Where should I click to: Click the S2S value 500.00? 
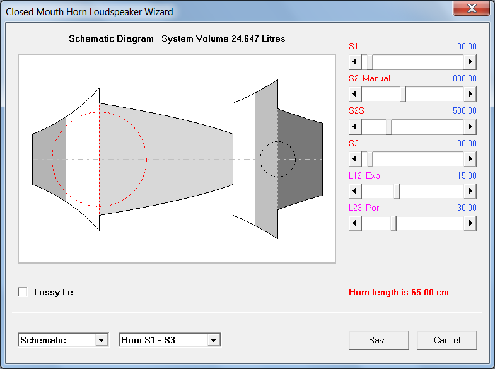[464, 110]
